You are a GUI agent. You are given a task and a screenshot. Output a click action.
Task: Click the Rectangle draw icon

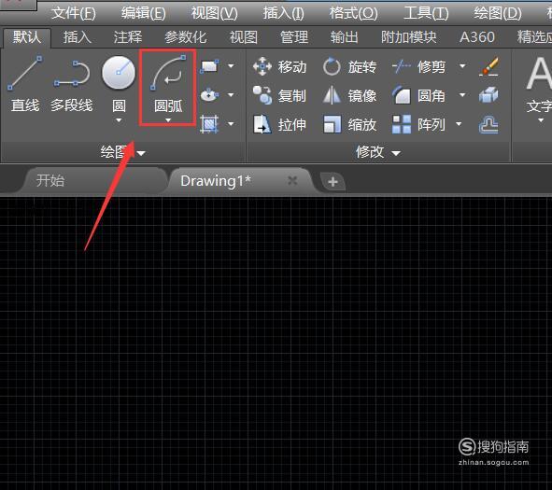pos(209,66)
